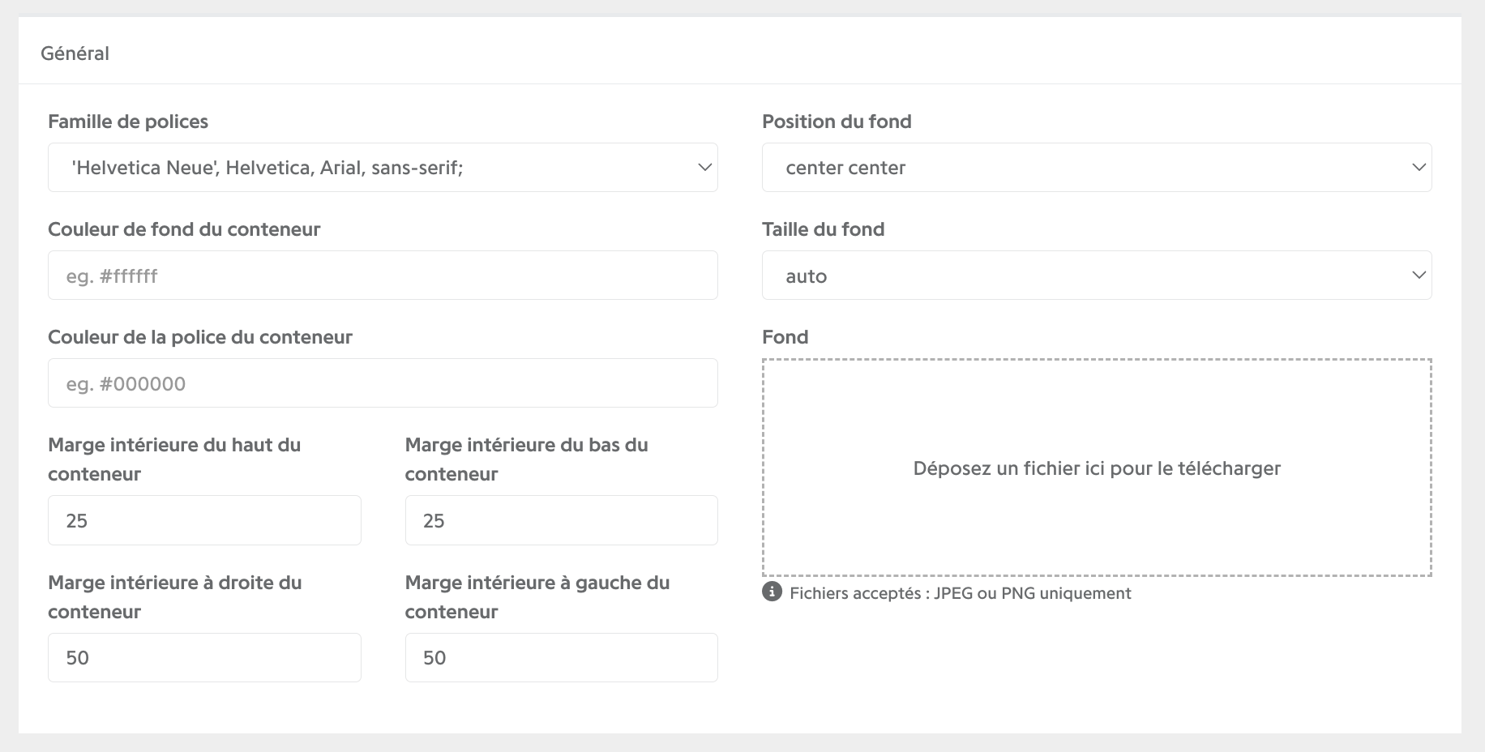
Task: Select the top inner margin field
Action: click(204, 520)
